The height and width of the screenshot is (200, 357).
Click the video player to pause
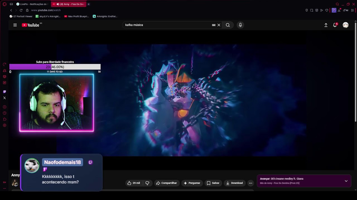point(181,100)
